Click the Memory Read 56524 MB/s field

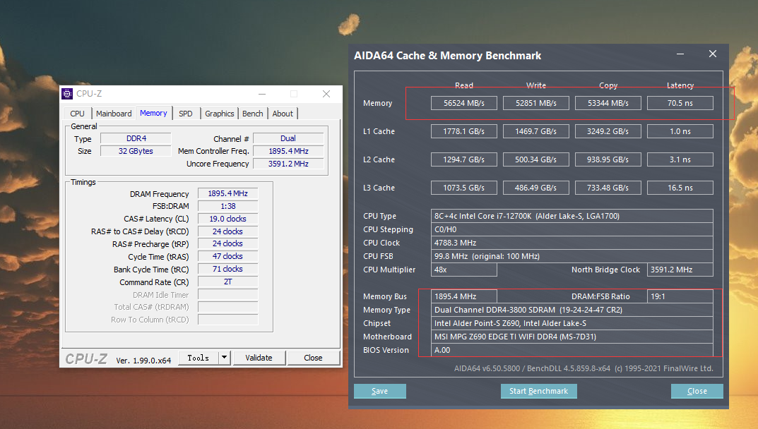[464, 103]
